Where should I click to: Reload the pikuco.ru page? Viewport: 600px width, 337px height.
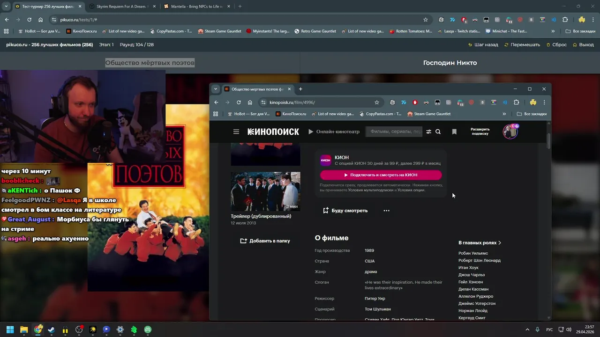29,20
